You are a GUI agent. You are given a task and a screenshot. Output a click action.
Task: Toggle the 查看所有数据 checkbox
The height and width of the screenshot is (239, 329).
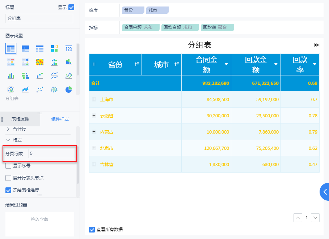92,229
